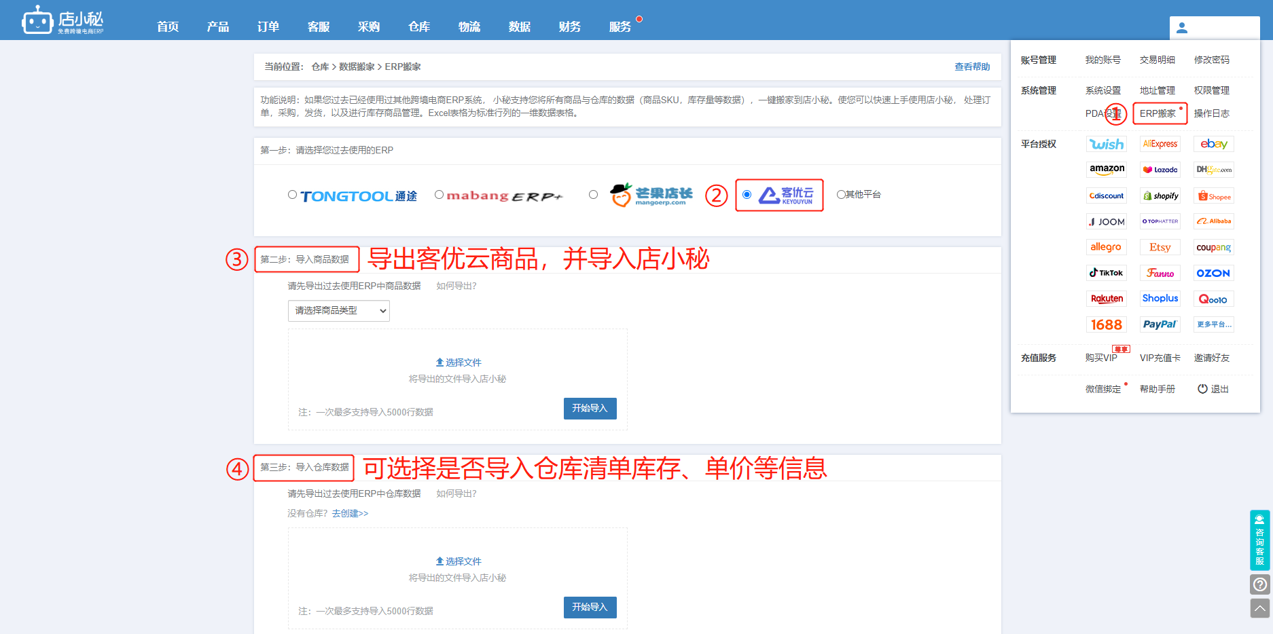Select TONGTOOL 通途 ERP radio button

(x=292, y=195)
